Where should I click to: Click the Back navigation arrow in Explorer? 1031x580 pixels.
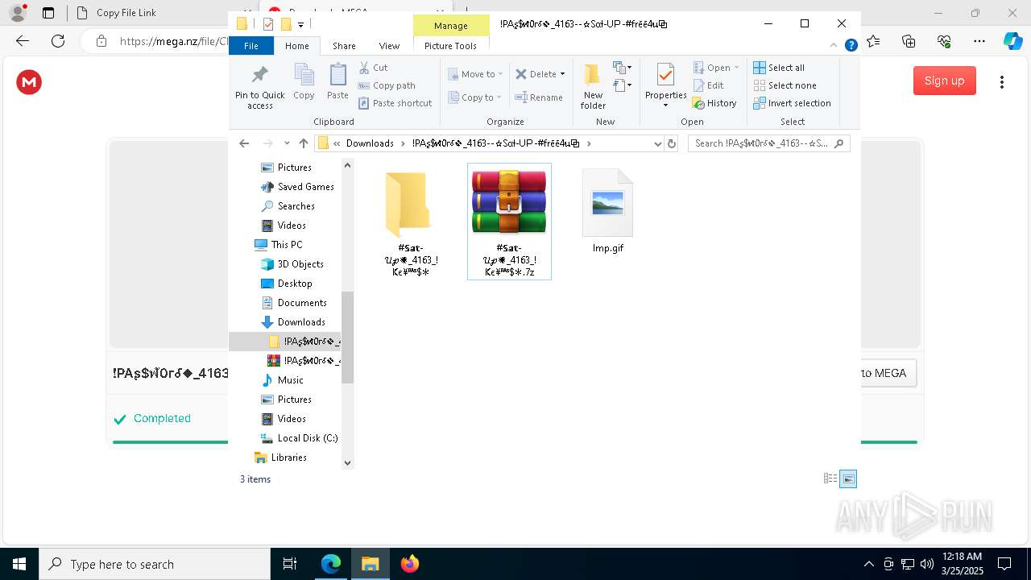pyautogui.click(x=244, y=143)
